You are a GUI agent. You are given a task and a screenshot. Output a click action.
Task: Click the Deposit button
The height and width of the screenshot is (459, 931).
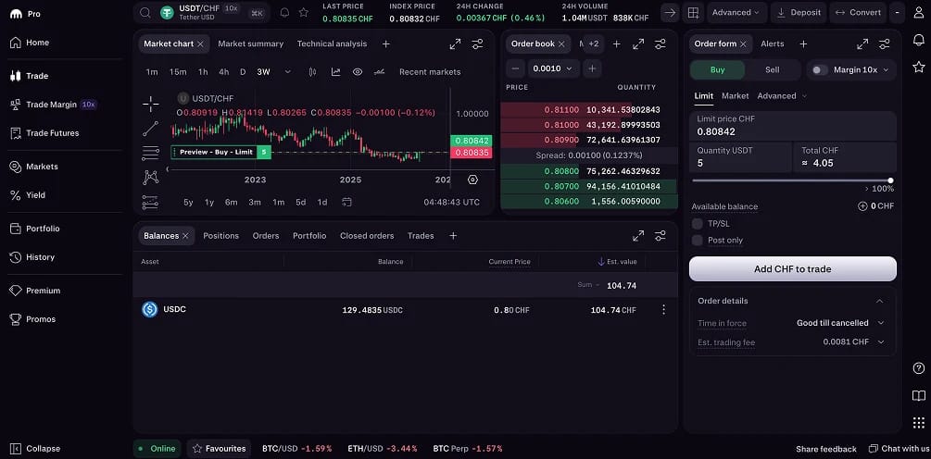pyautogui.click(x=799, y=12)
